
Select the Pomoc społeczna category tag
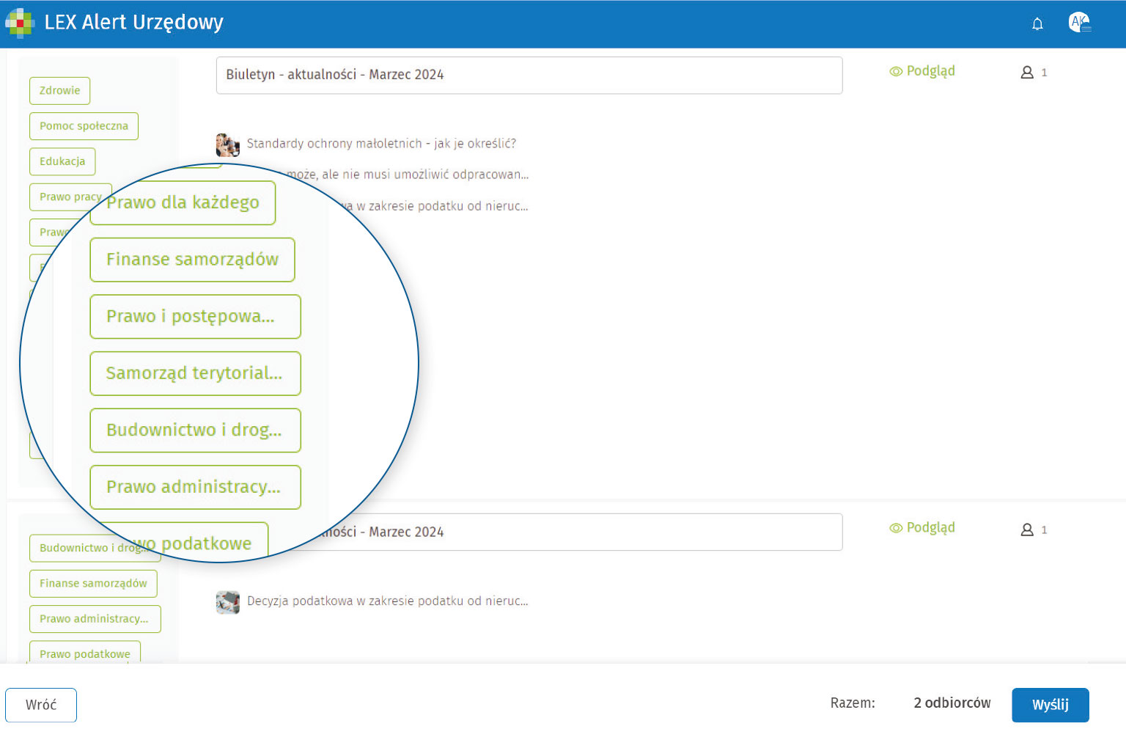pyautogui.click(x=84, y=126)
